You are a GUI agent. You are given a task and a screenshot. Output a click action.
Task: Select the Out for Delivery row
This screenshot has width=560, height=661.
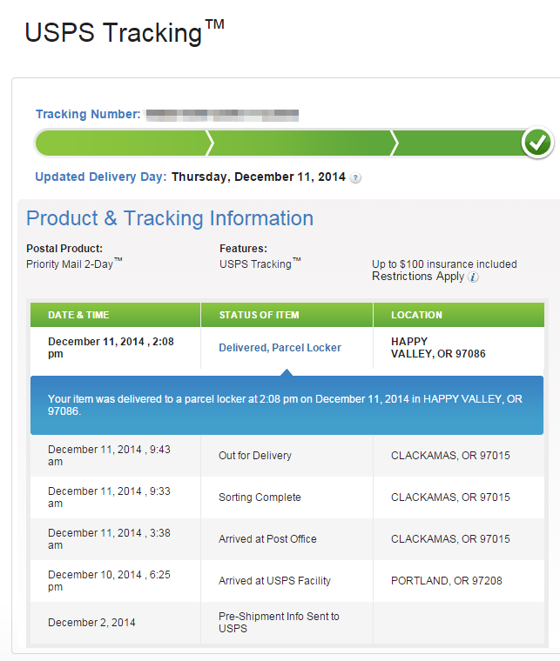pyautogui.click(x=287, y=456)
